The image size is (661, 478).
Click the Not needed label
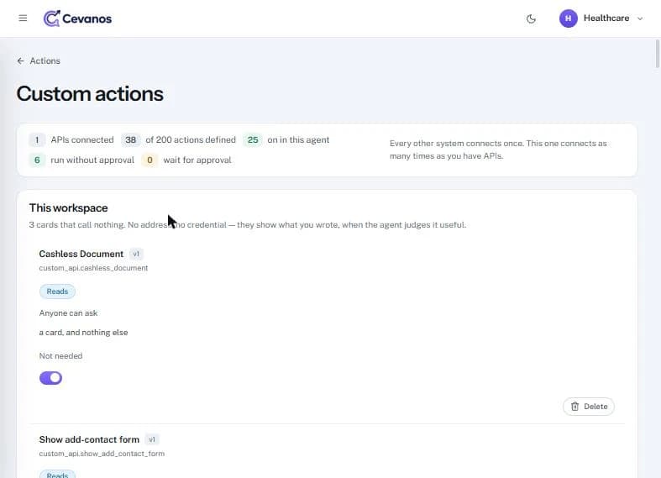pyautogui.click(x=60, y=356)
